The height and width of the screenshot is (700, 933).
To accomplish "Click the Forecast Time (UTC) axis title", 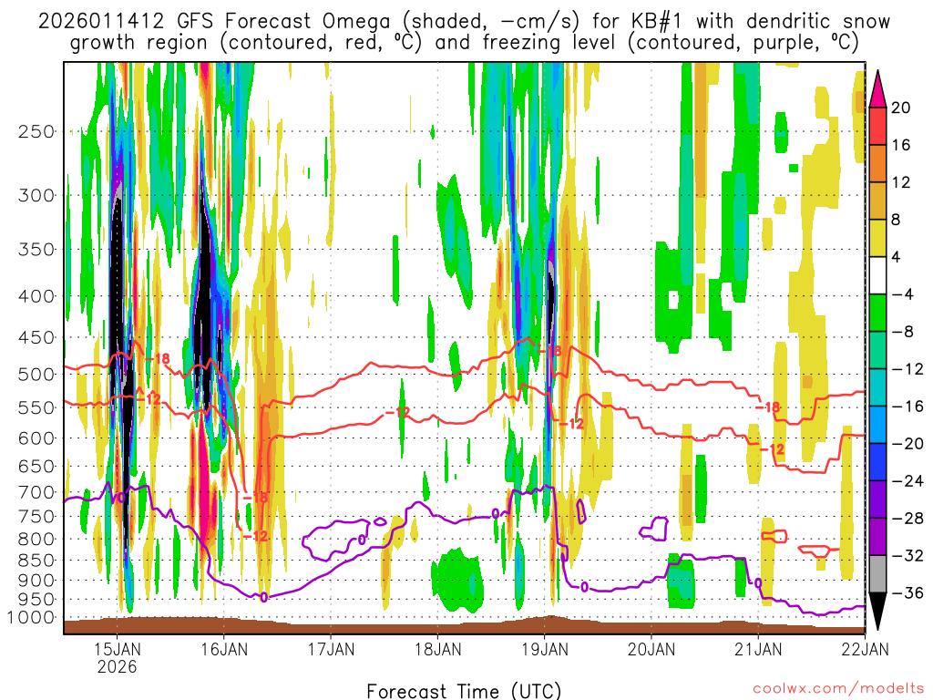I will point(464,690).
